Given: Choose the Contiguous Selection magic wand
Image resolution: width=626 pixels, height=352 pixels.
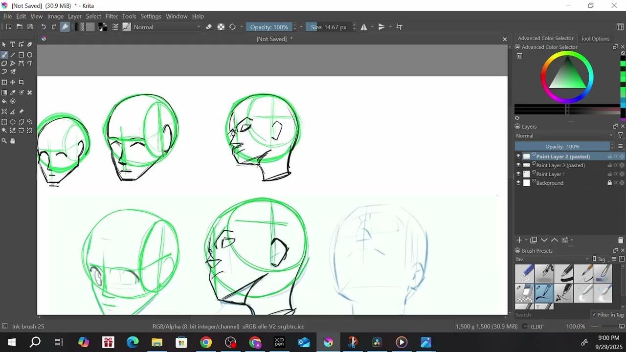Looking at the screenshot, I should point(4,131).
